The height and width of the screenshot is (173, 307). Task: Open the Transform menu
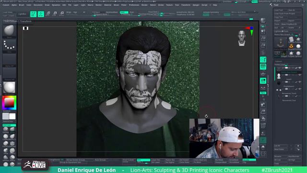tap(186, 5)
